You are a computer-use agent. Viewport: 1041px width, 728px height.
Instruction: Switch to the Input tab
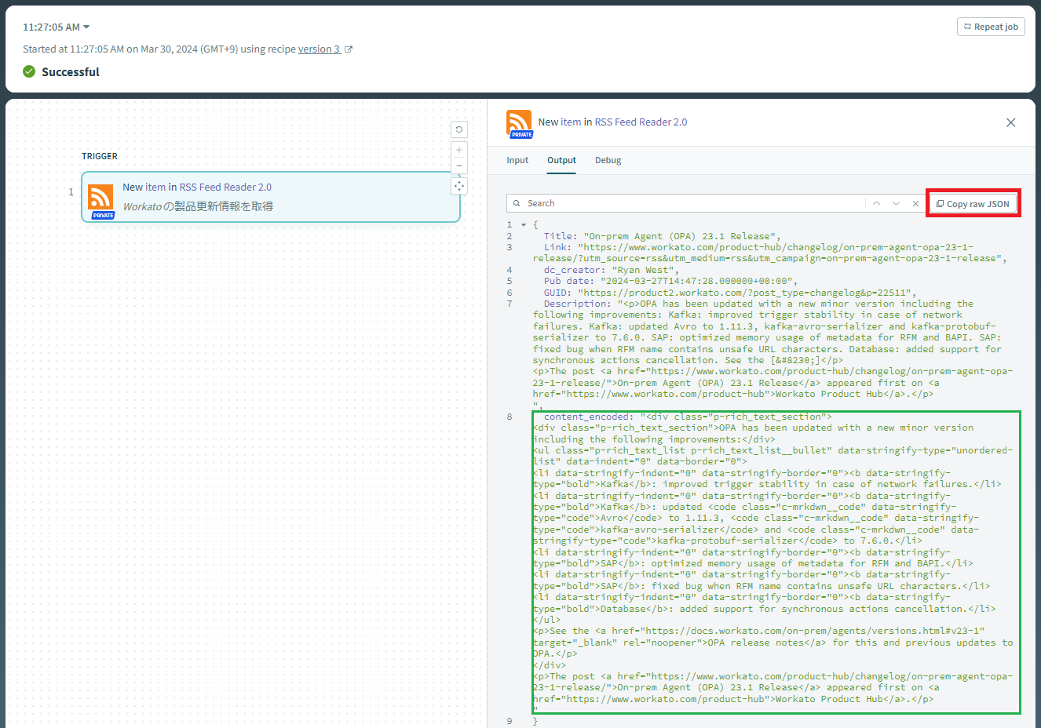point(517,160)
